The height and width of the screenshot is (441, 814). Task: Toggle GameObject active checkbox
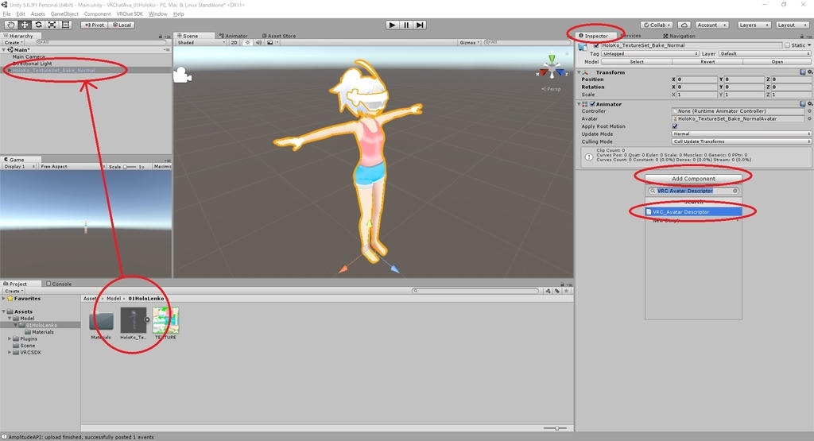click(596, 45)
